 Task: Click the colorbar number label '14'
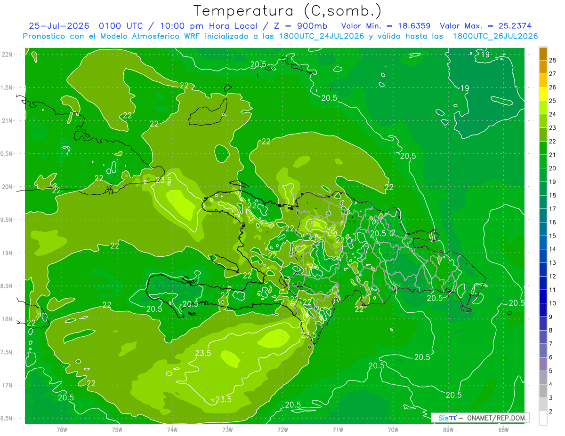click(553, 249)
